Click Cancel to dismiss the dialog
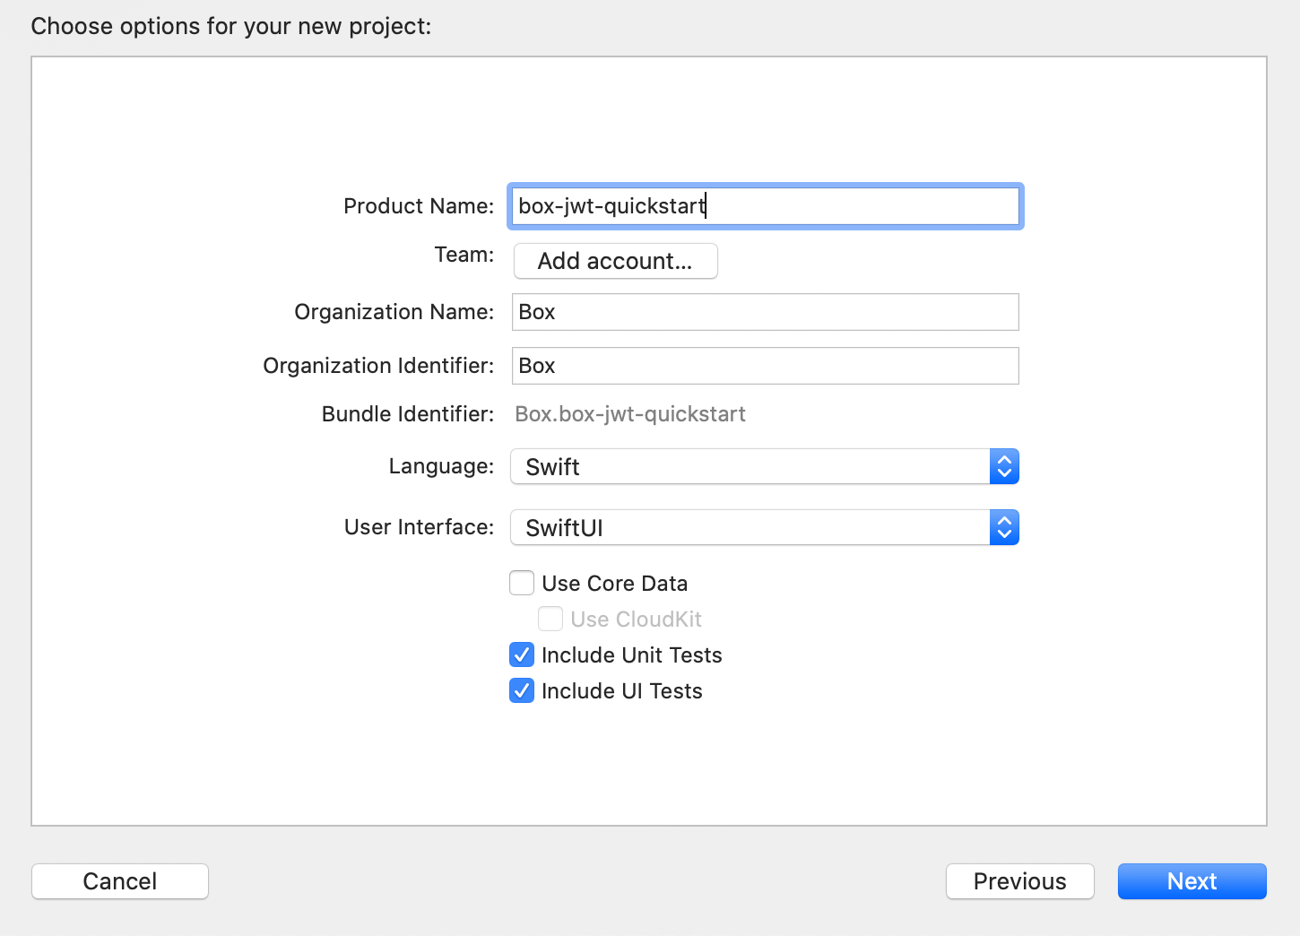Screen dimensions: 1300x936 pos(119,881)
